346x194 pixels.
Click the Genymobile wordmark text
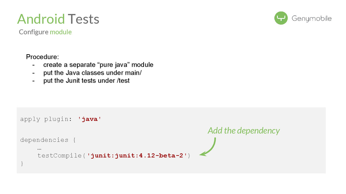[x=311, y=19]
